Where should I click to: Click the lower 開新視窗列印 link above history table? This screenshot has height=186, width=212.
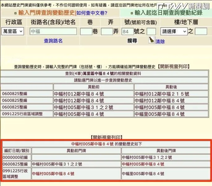107,137
